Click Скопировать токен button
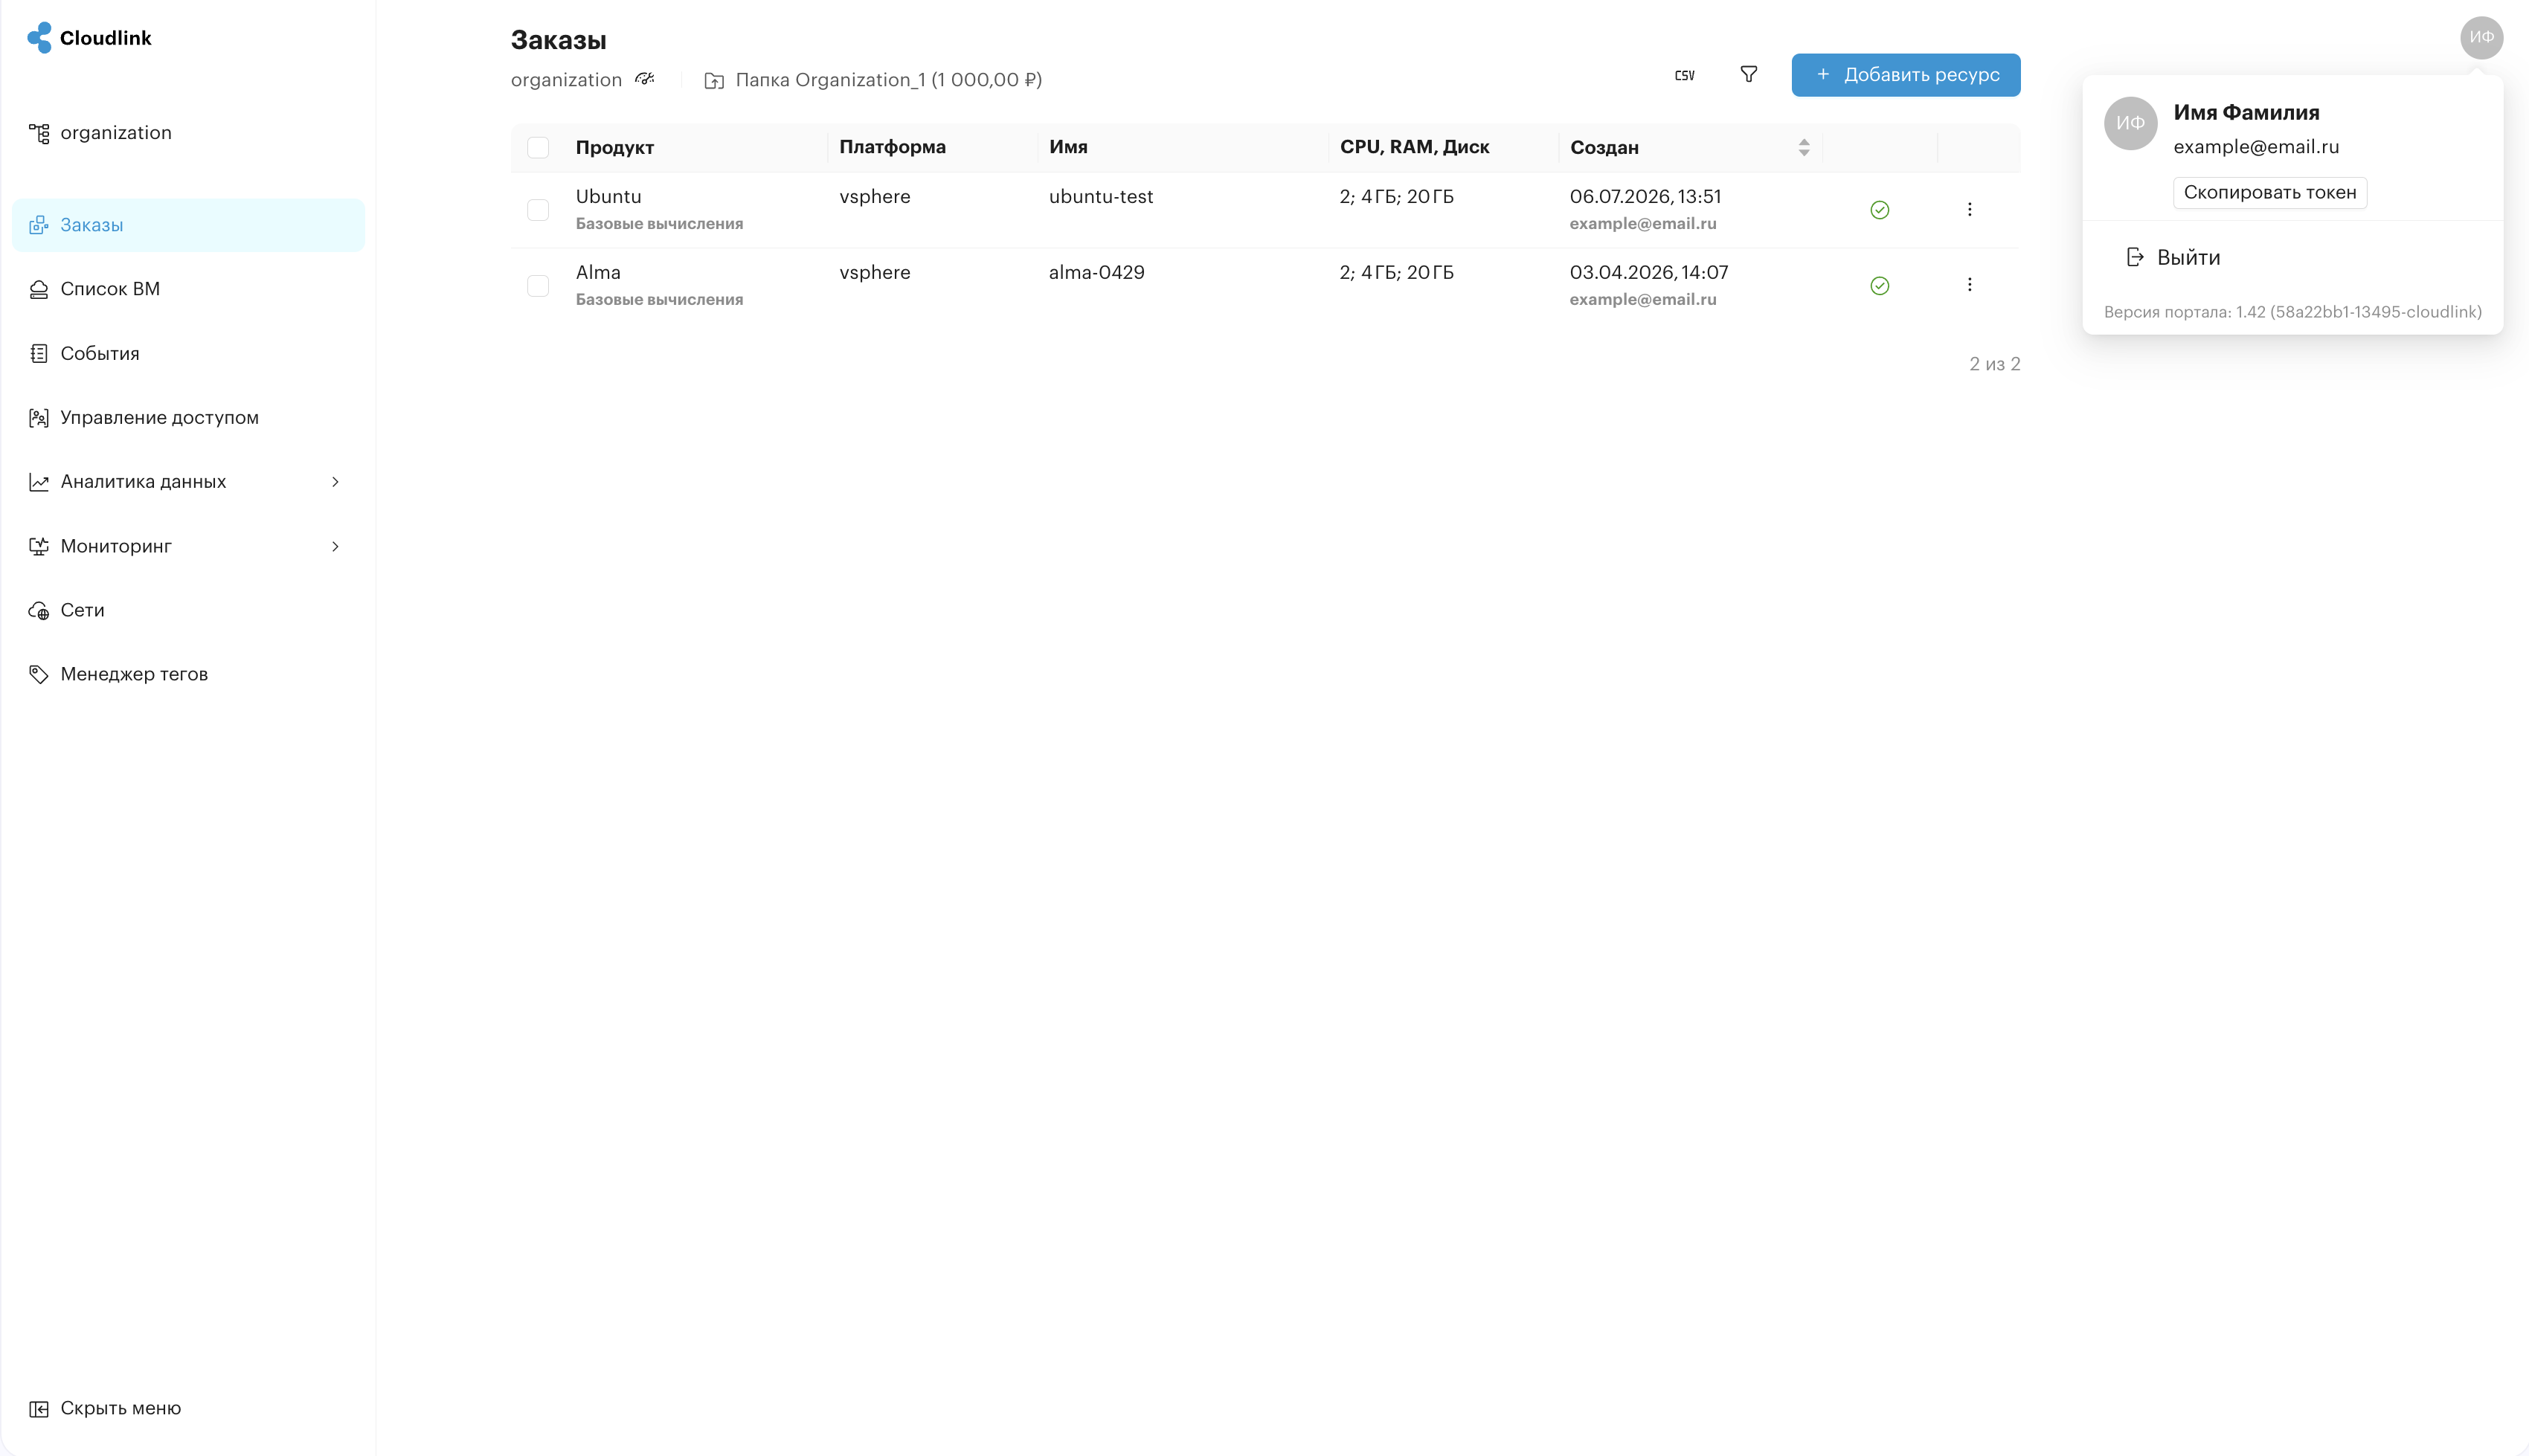Image resolution: width=2529 pixels, height=1456 pixels. point(2270,193)
